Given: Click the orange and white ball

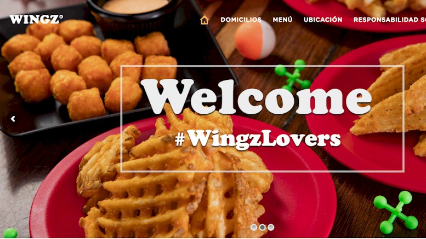Looking at the screenshot, I should pyautogui.click(x=255, y=40).
